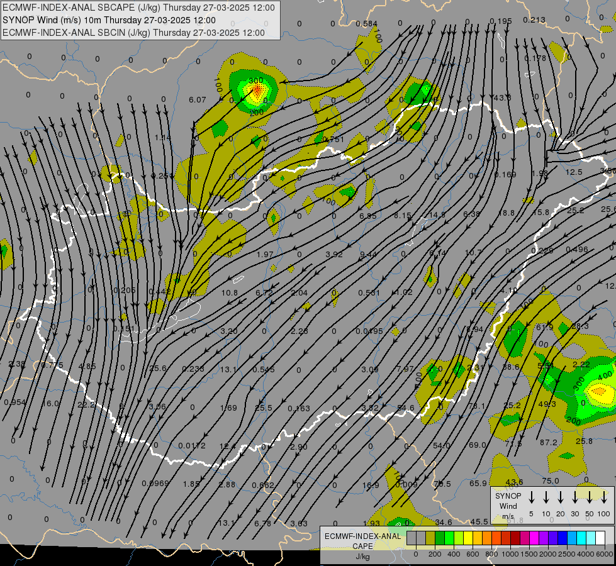Click the 9.44 value on the map
The image size is (616, 566).
[x=369, y=255]
